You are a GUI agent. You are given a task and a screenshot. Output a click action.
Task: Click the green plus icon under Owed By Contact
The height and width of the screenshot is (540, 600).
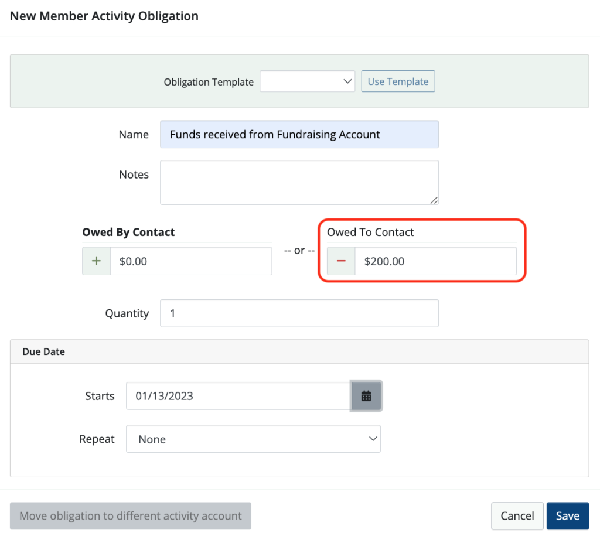pos(96,261)
